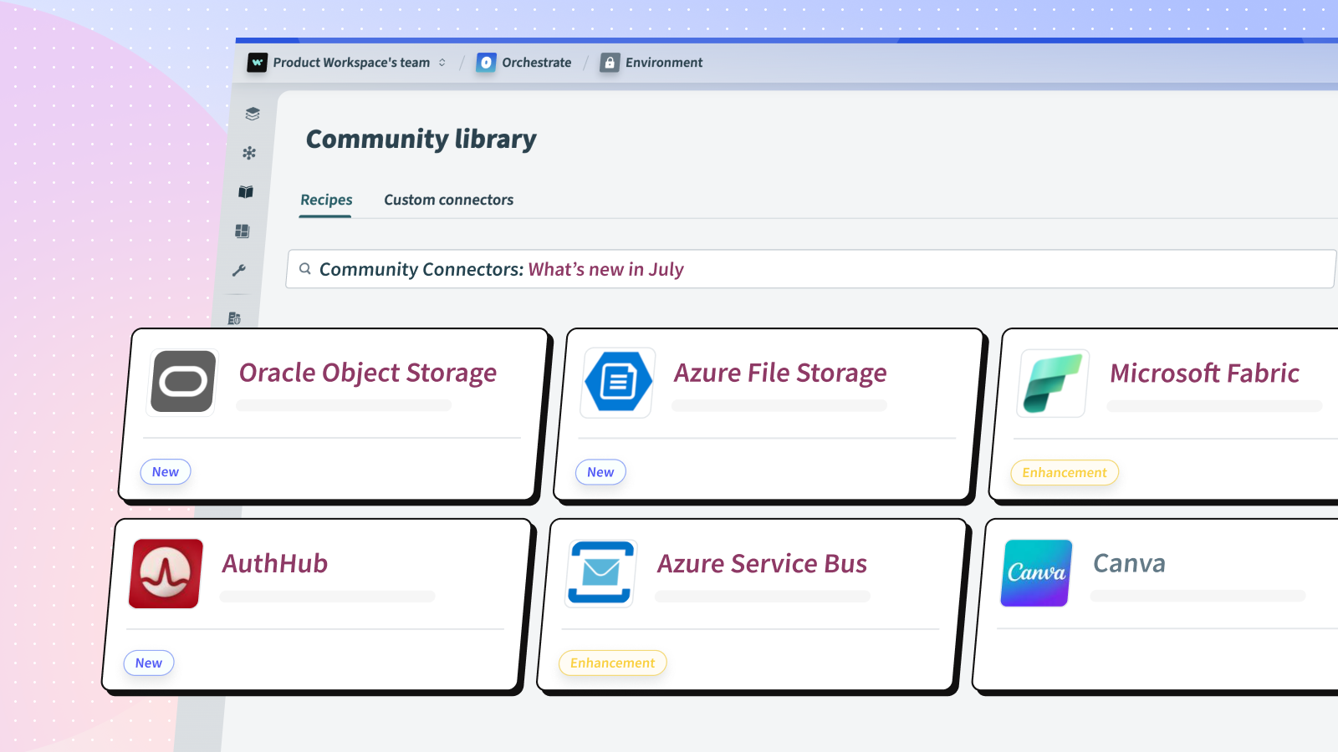Open the Azure Service Bus title
Image resolution: width=1338 pixels, height=752 pixels.
[762, 564]
